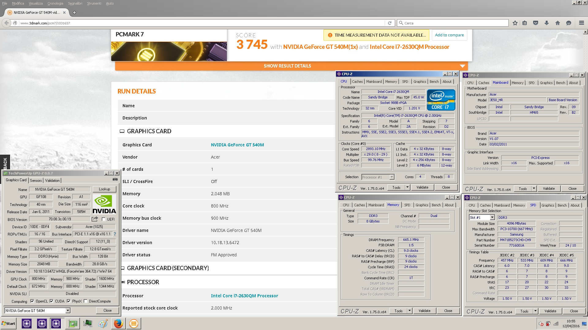Toggle the PhysX computing checkbox
This screenshot has height=330, width=588.
click(x=69, y=301)
